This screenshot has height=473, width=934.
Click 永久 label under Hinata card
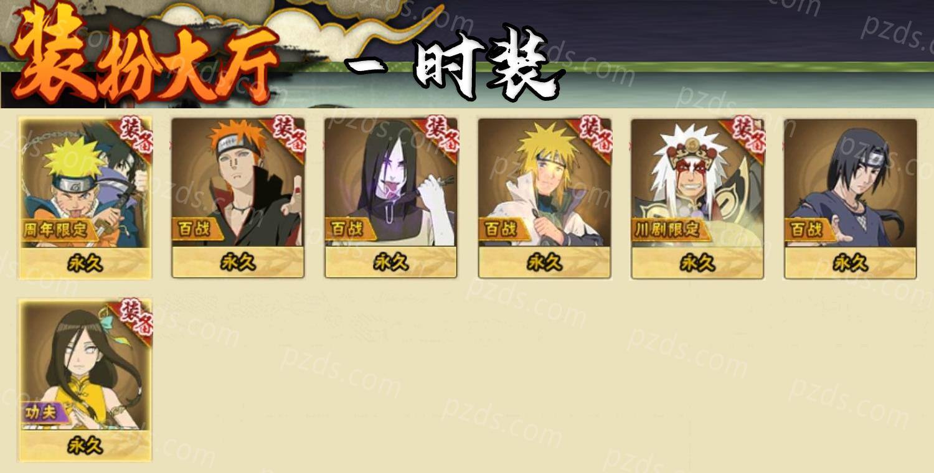(x=85, y=446)
